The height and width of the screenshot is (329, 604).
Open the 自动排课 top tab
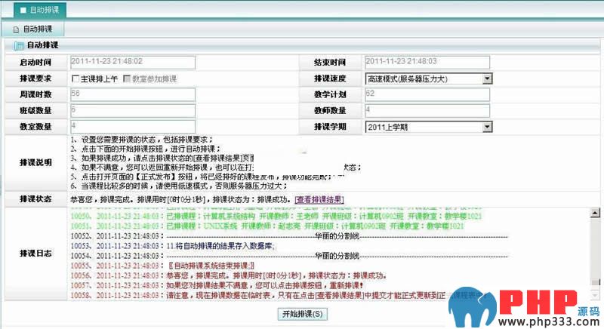pos(40,10)
